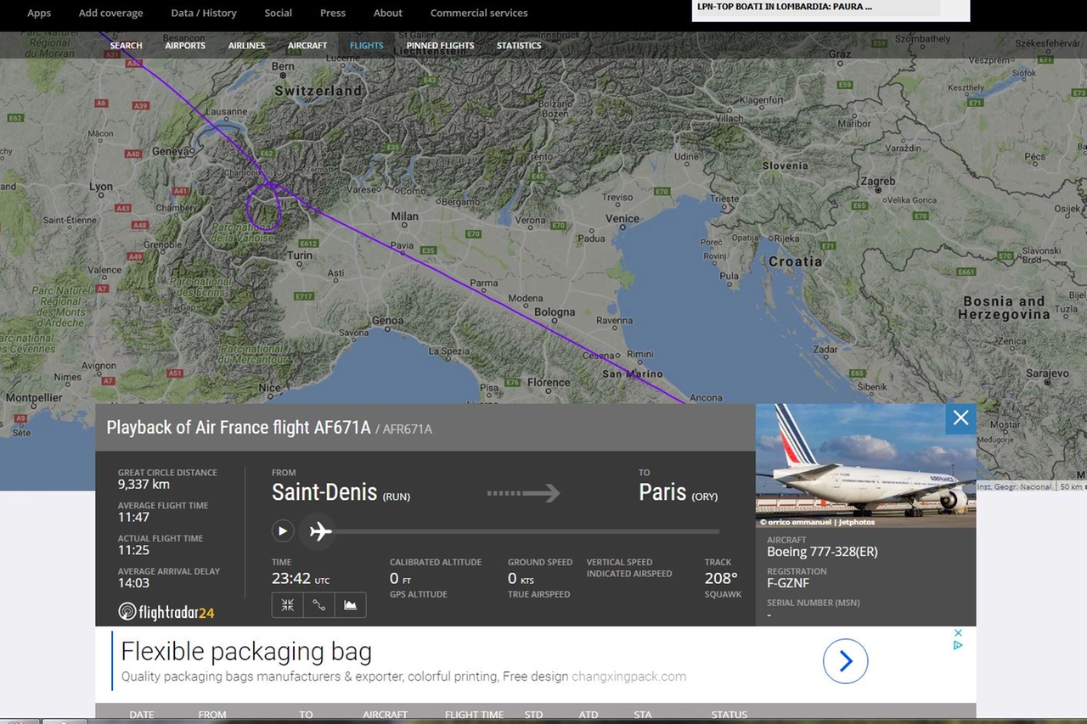Viewport: 1087px width, 724px height.
Task: Click the Add coverage link
Action: pos(110,13)
